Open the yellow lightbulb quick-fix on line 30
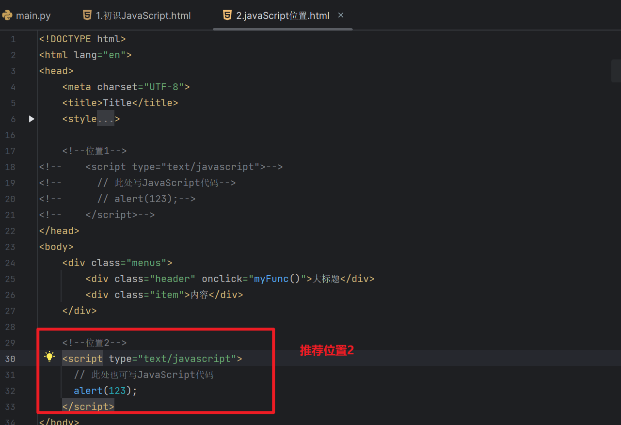 click(x=49, y=357)
